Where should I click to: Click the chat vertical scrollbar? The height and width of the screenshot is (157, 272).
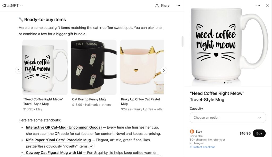tap(182, 42)
